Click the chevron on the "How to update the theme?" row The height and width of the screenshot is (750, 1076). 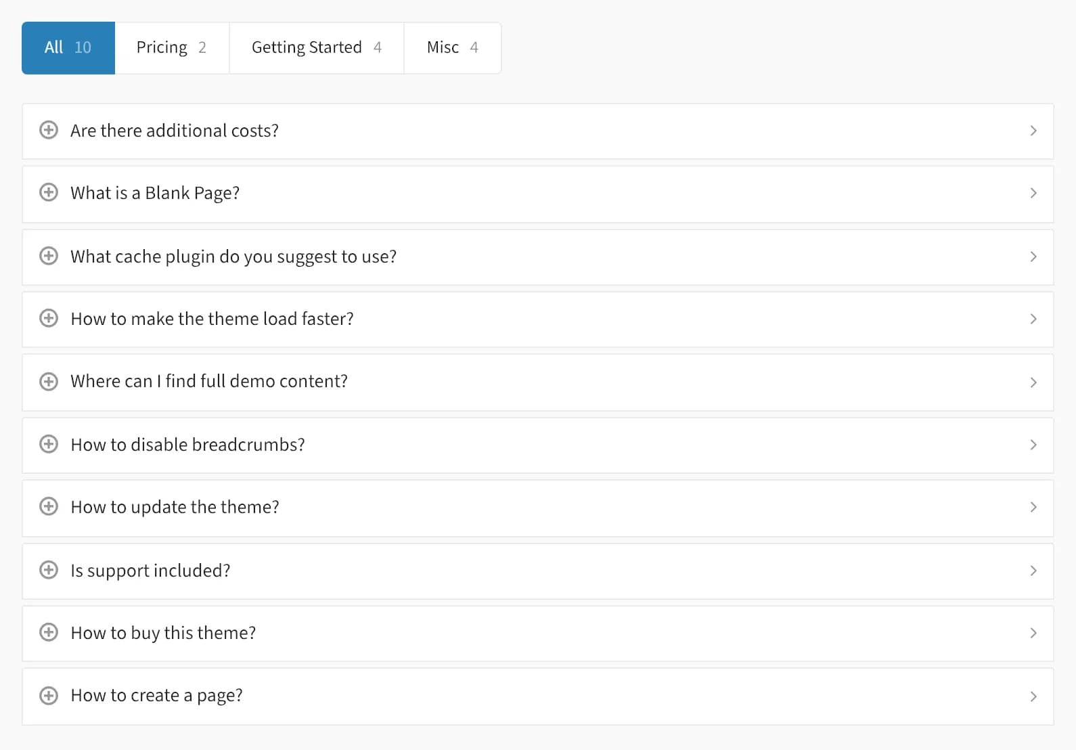tap(1033, 507)
